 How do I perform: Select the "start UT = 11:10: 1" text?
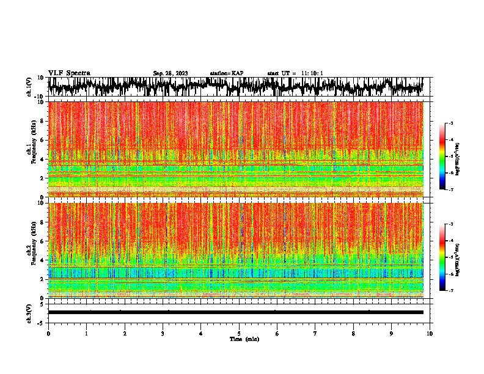coord(295,73)
